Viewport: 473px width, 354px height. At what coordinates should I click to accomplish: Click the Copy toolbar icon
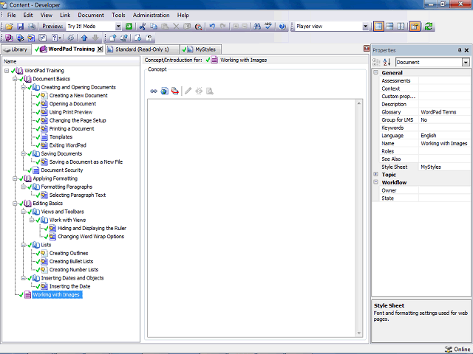154,27
